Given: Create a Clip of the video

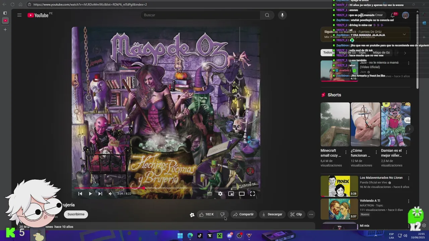Looking at the screenshot, I should [x=296, y=214].
